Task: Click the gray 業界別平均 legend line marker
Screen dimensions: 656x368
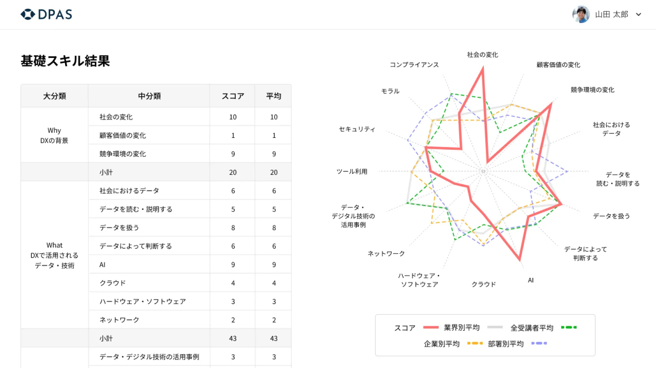Action: pos(495,327)
